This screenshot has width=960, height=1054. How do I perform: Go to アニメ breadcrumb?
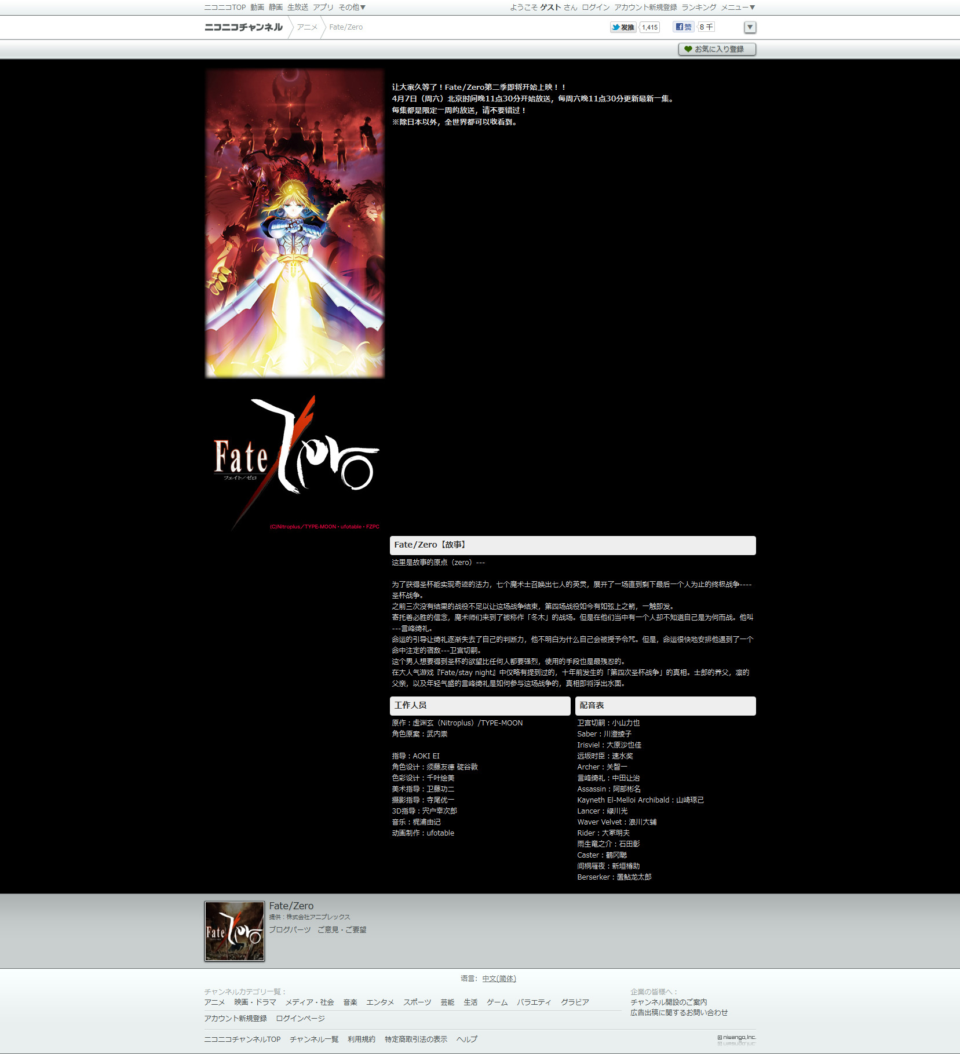[307, 27]
